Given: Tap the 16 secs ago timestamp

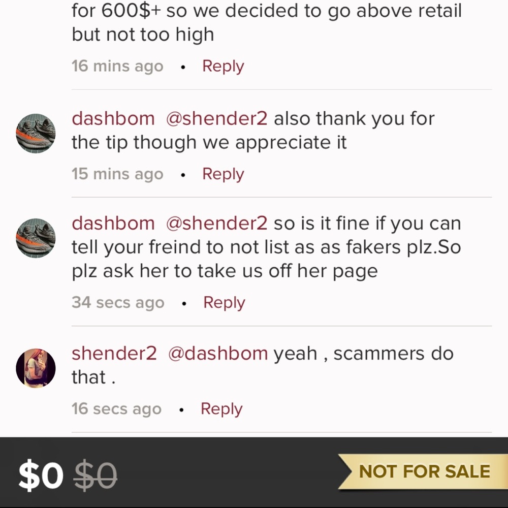Looking at the screenshot, I should 116,408.
